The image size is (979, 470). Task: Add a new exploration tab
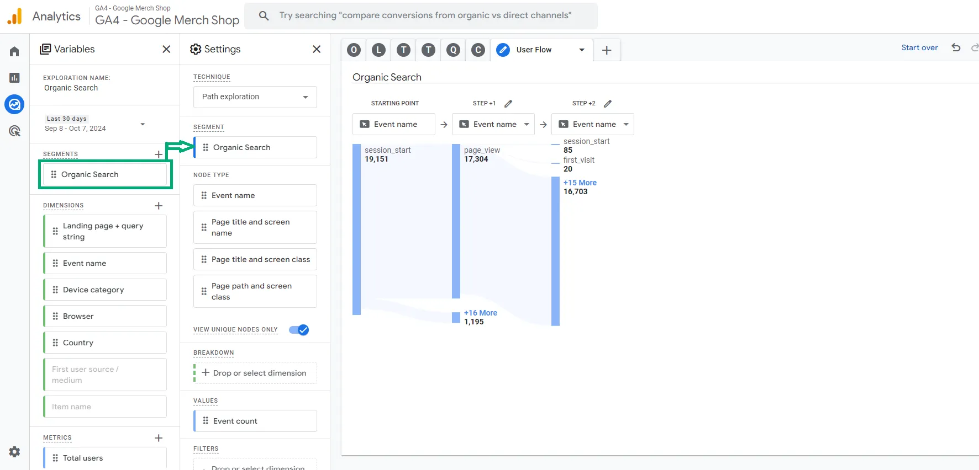[x=607, y=50]
